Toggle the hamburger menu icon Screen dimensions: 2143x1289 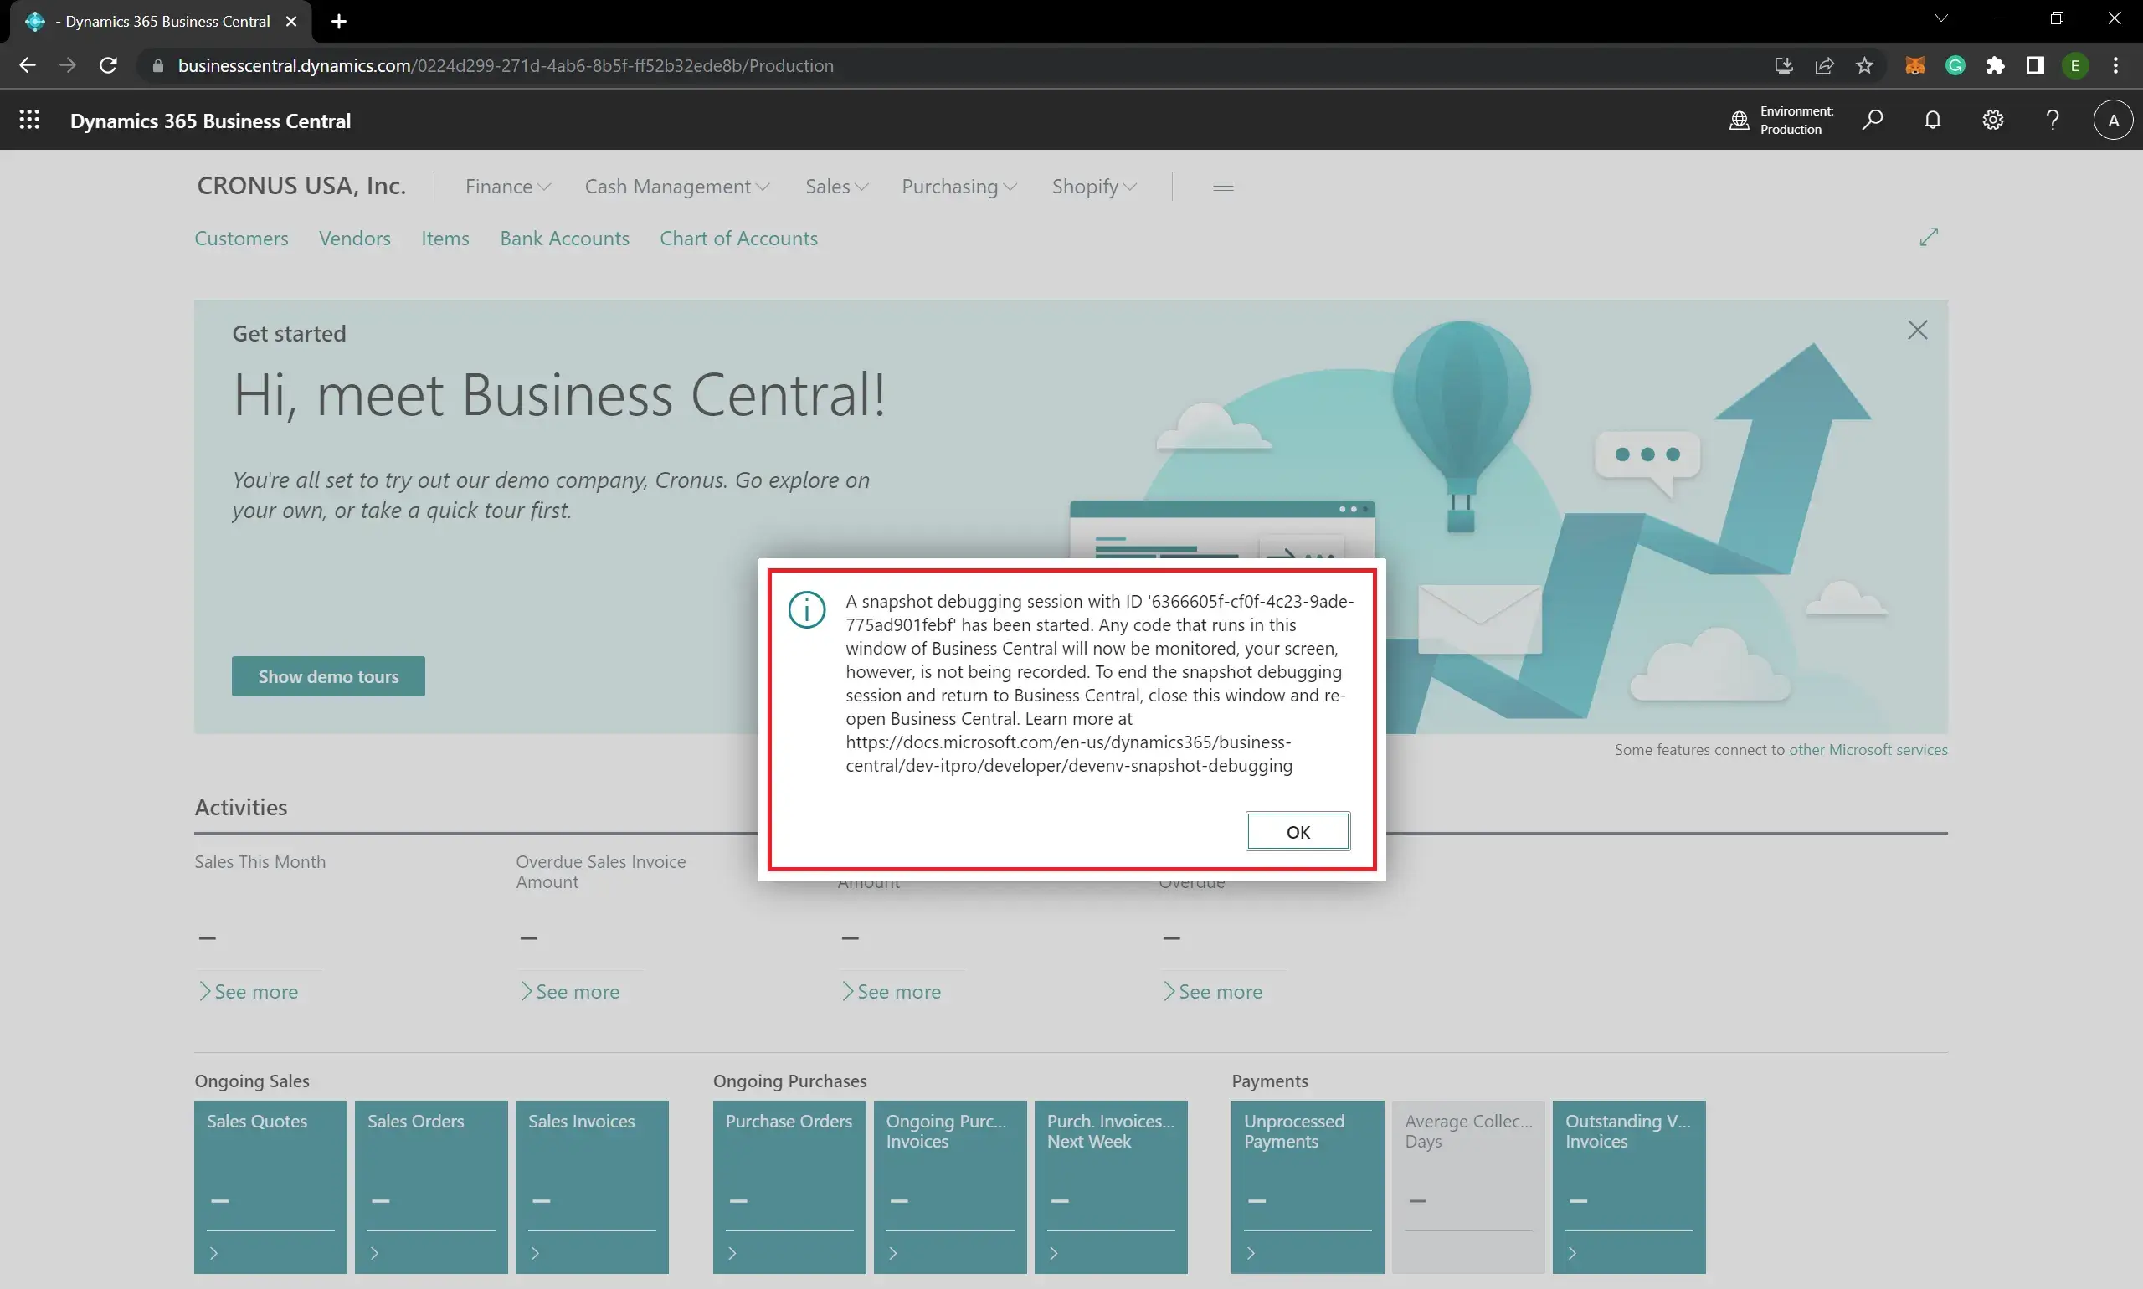tap(1223, 185)
